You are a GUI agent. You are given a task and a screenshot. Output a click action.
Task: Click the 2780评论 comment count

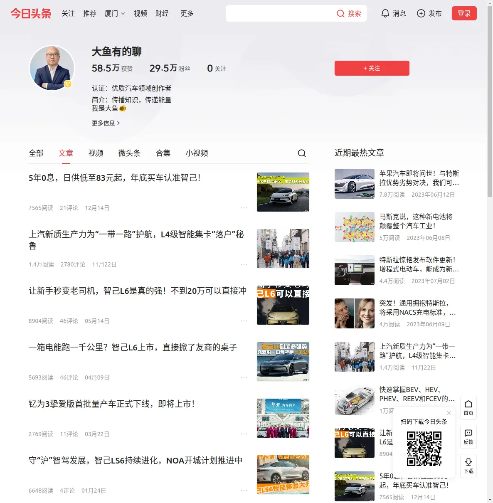pyautogui.click(x=73, y=264)
